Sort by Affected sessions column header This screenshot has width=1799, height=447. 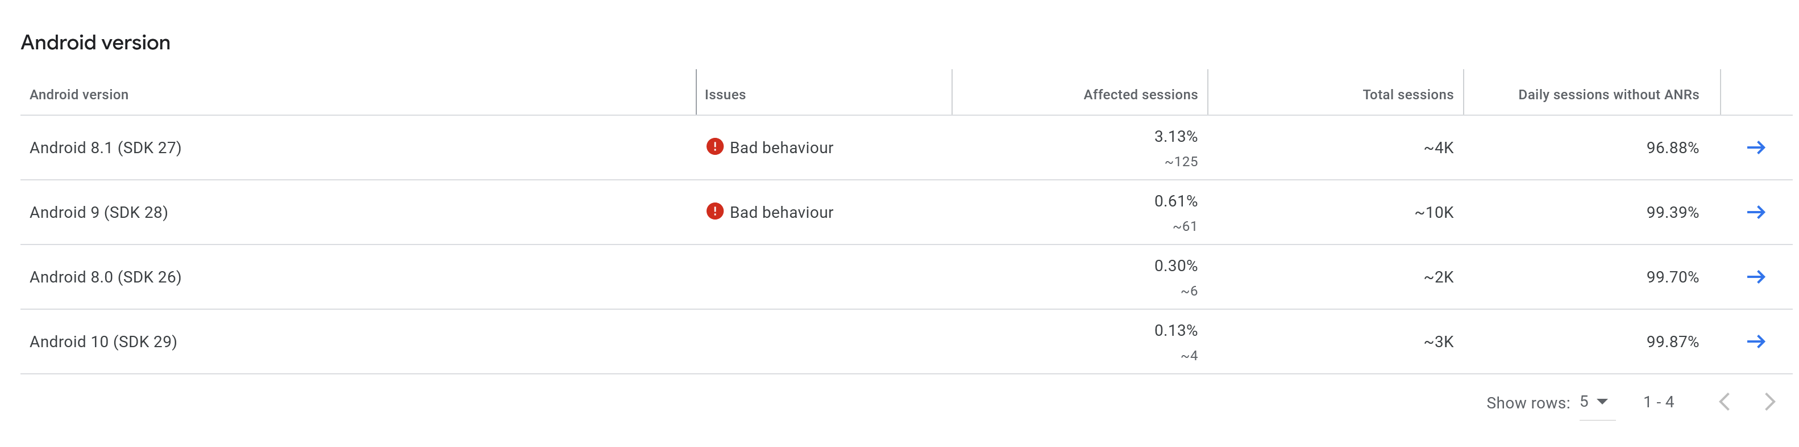coord(1140,95)
